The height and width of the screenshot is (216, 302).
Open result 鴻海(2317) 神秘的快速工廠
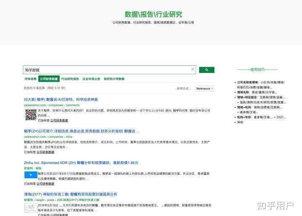coord(70,194)
